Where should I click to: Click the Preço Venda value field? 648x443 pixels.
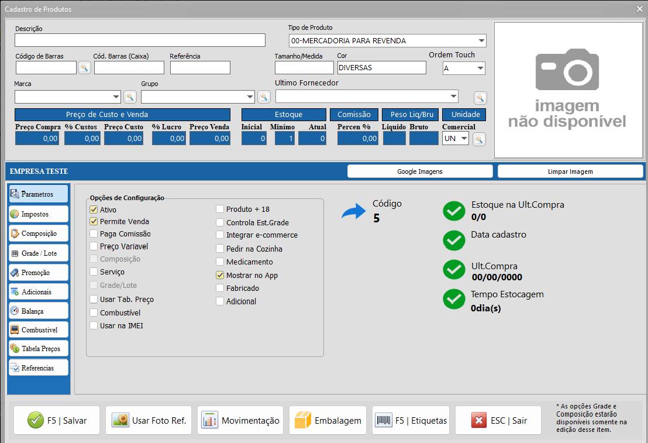point(210,139)
